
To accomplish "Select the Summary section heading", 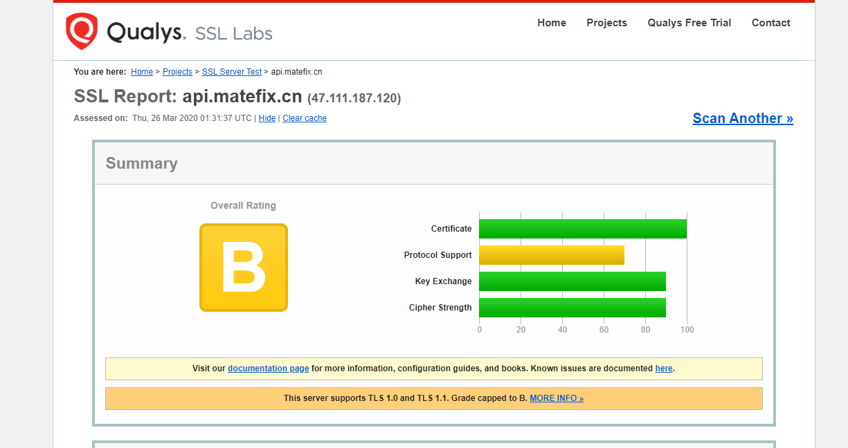I will pyautogui.click(x=142, y=163).
